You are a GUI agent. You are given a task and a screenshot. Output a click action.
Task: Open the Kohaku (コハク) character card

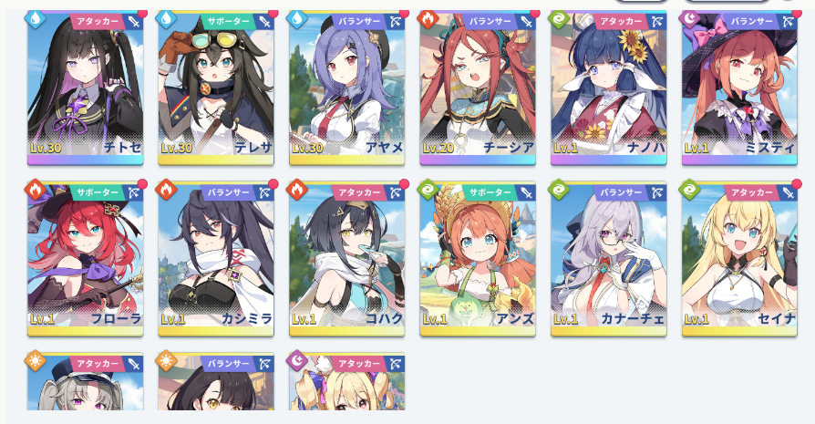click(346, 259)
